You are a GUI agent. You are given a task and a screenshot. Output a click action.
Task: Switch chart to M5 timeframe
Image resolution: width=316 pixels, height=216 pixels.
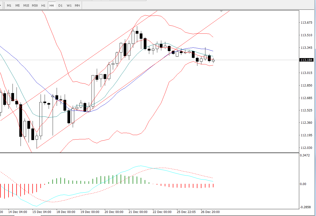point(18,5)
